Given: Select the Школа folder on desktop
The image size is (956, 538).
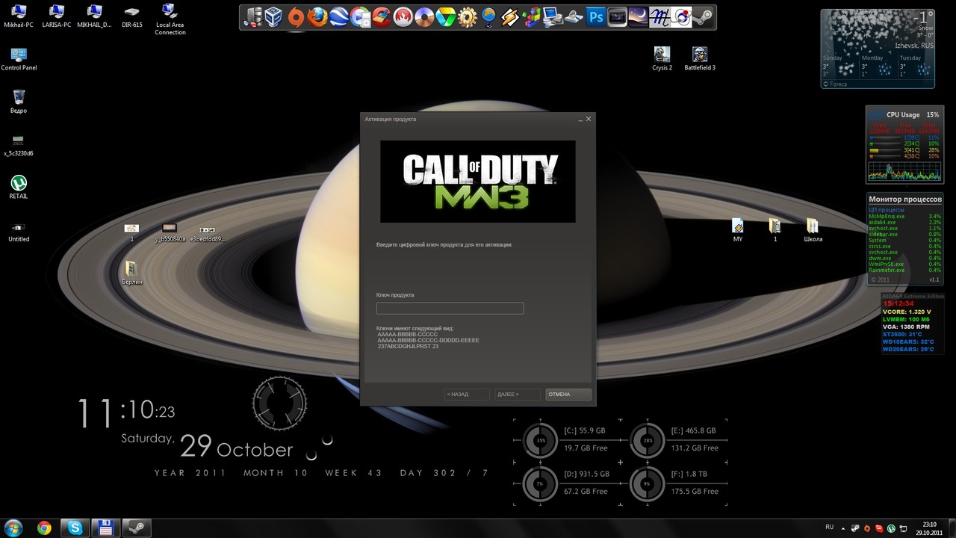Looking at the screenshot, I should (813, 230).
